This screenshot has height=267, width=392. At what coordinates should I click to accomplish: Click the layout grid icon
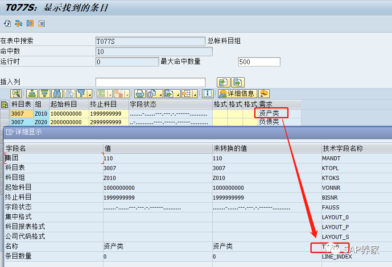coord(186,94)
